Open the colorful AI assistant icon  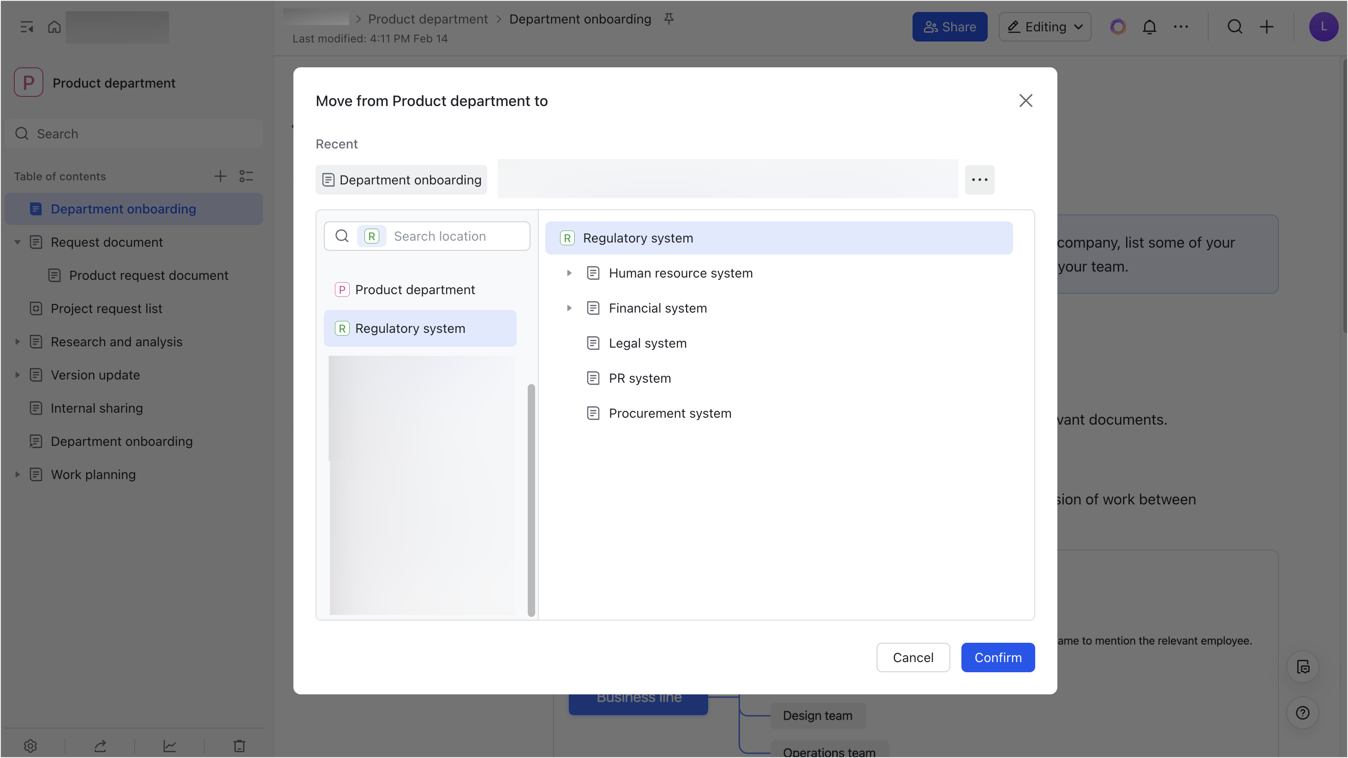1117,26
